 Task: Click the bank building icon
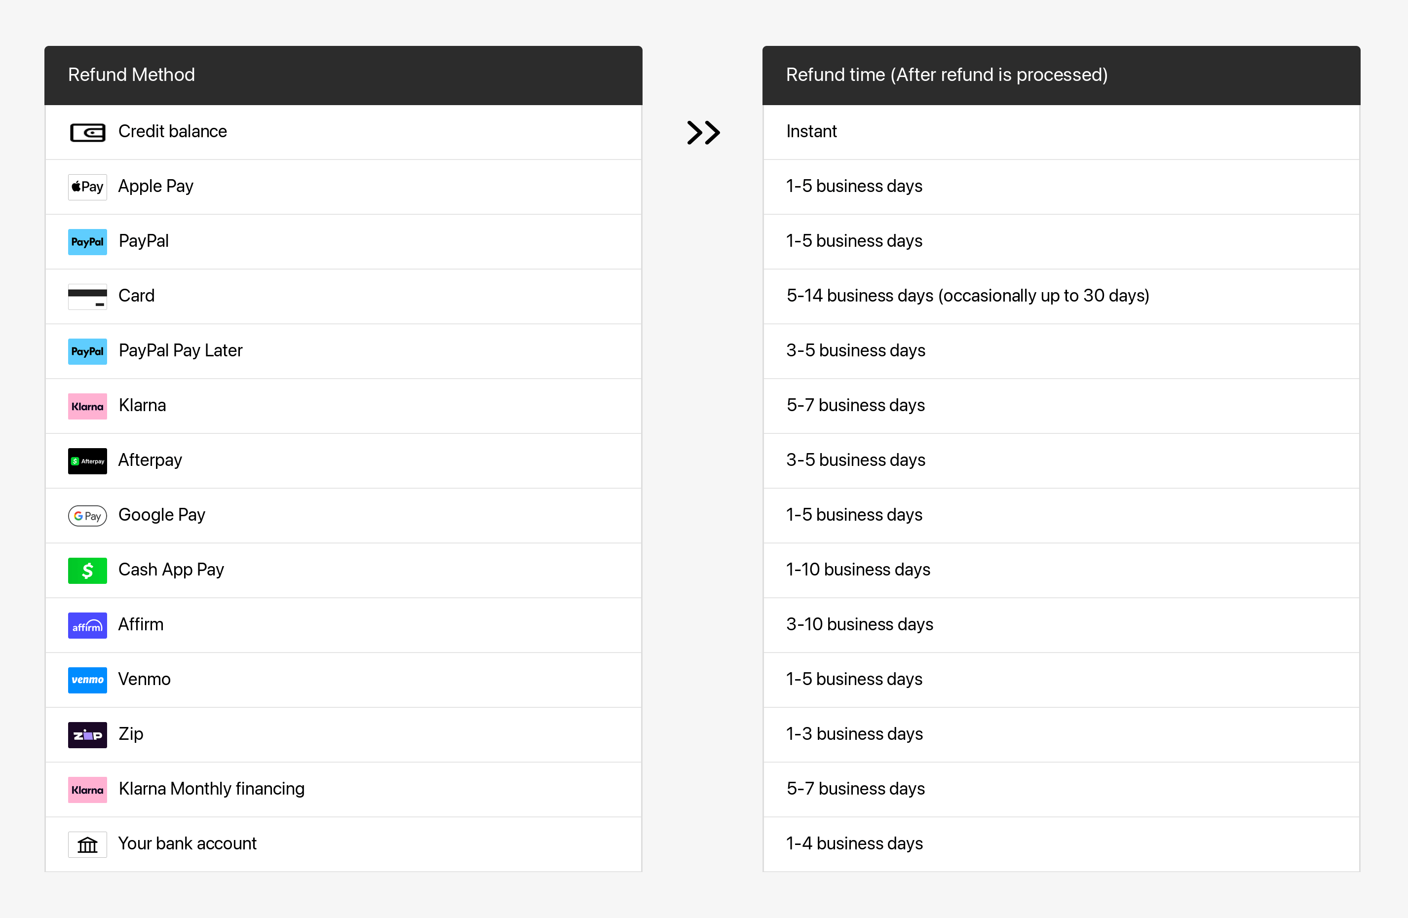[x=87, y=844]
